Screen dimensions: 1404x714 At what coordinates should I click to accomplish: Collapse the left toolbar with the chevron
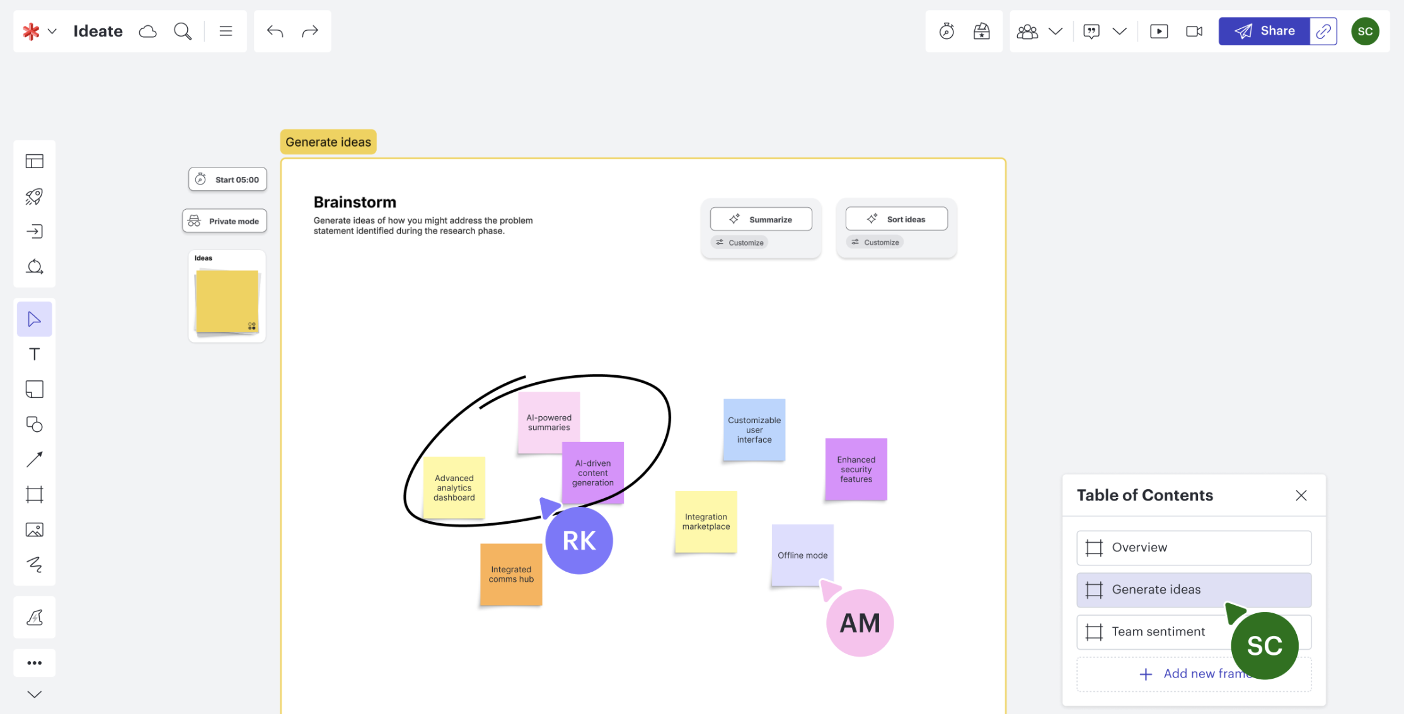tap(35, 694)
